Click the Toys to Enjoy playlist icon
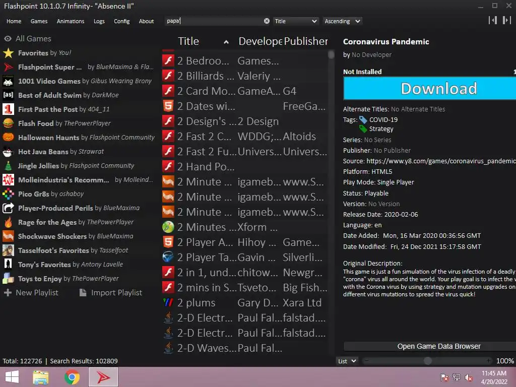516x387 pixels. [8, 279]
